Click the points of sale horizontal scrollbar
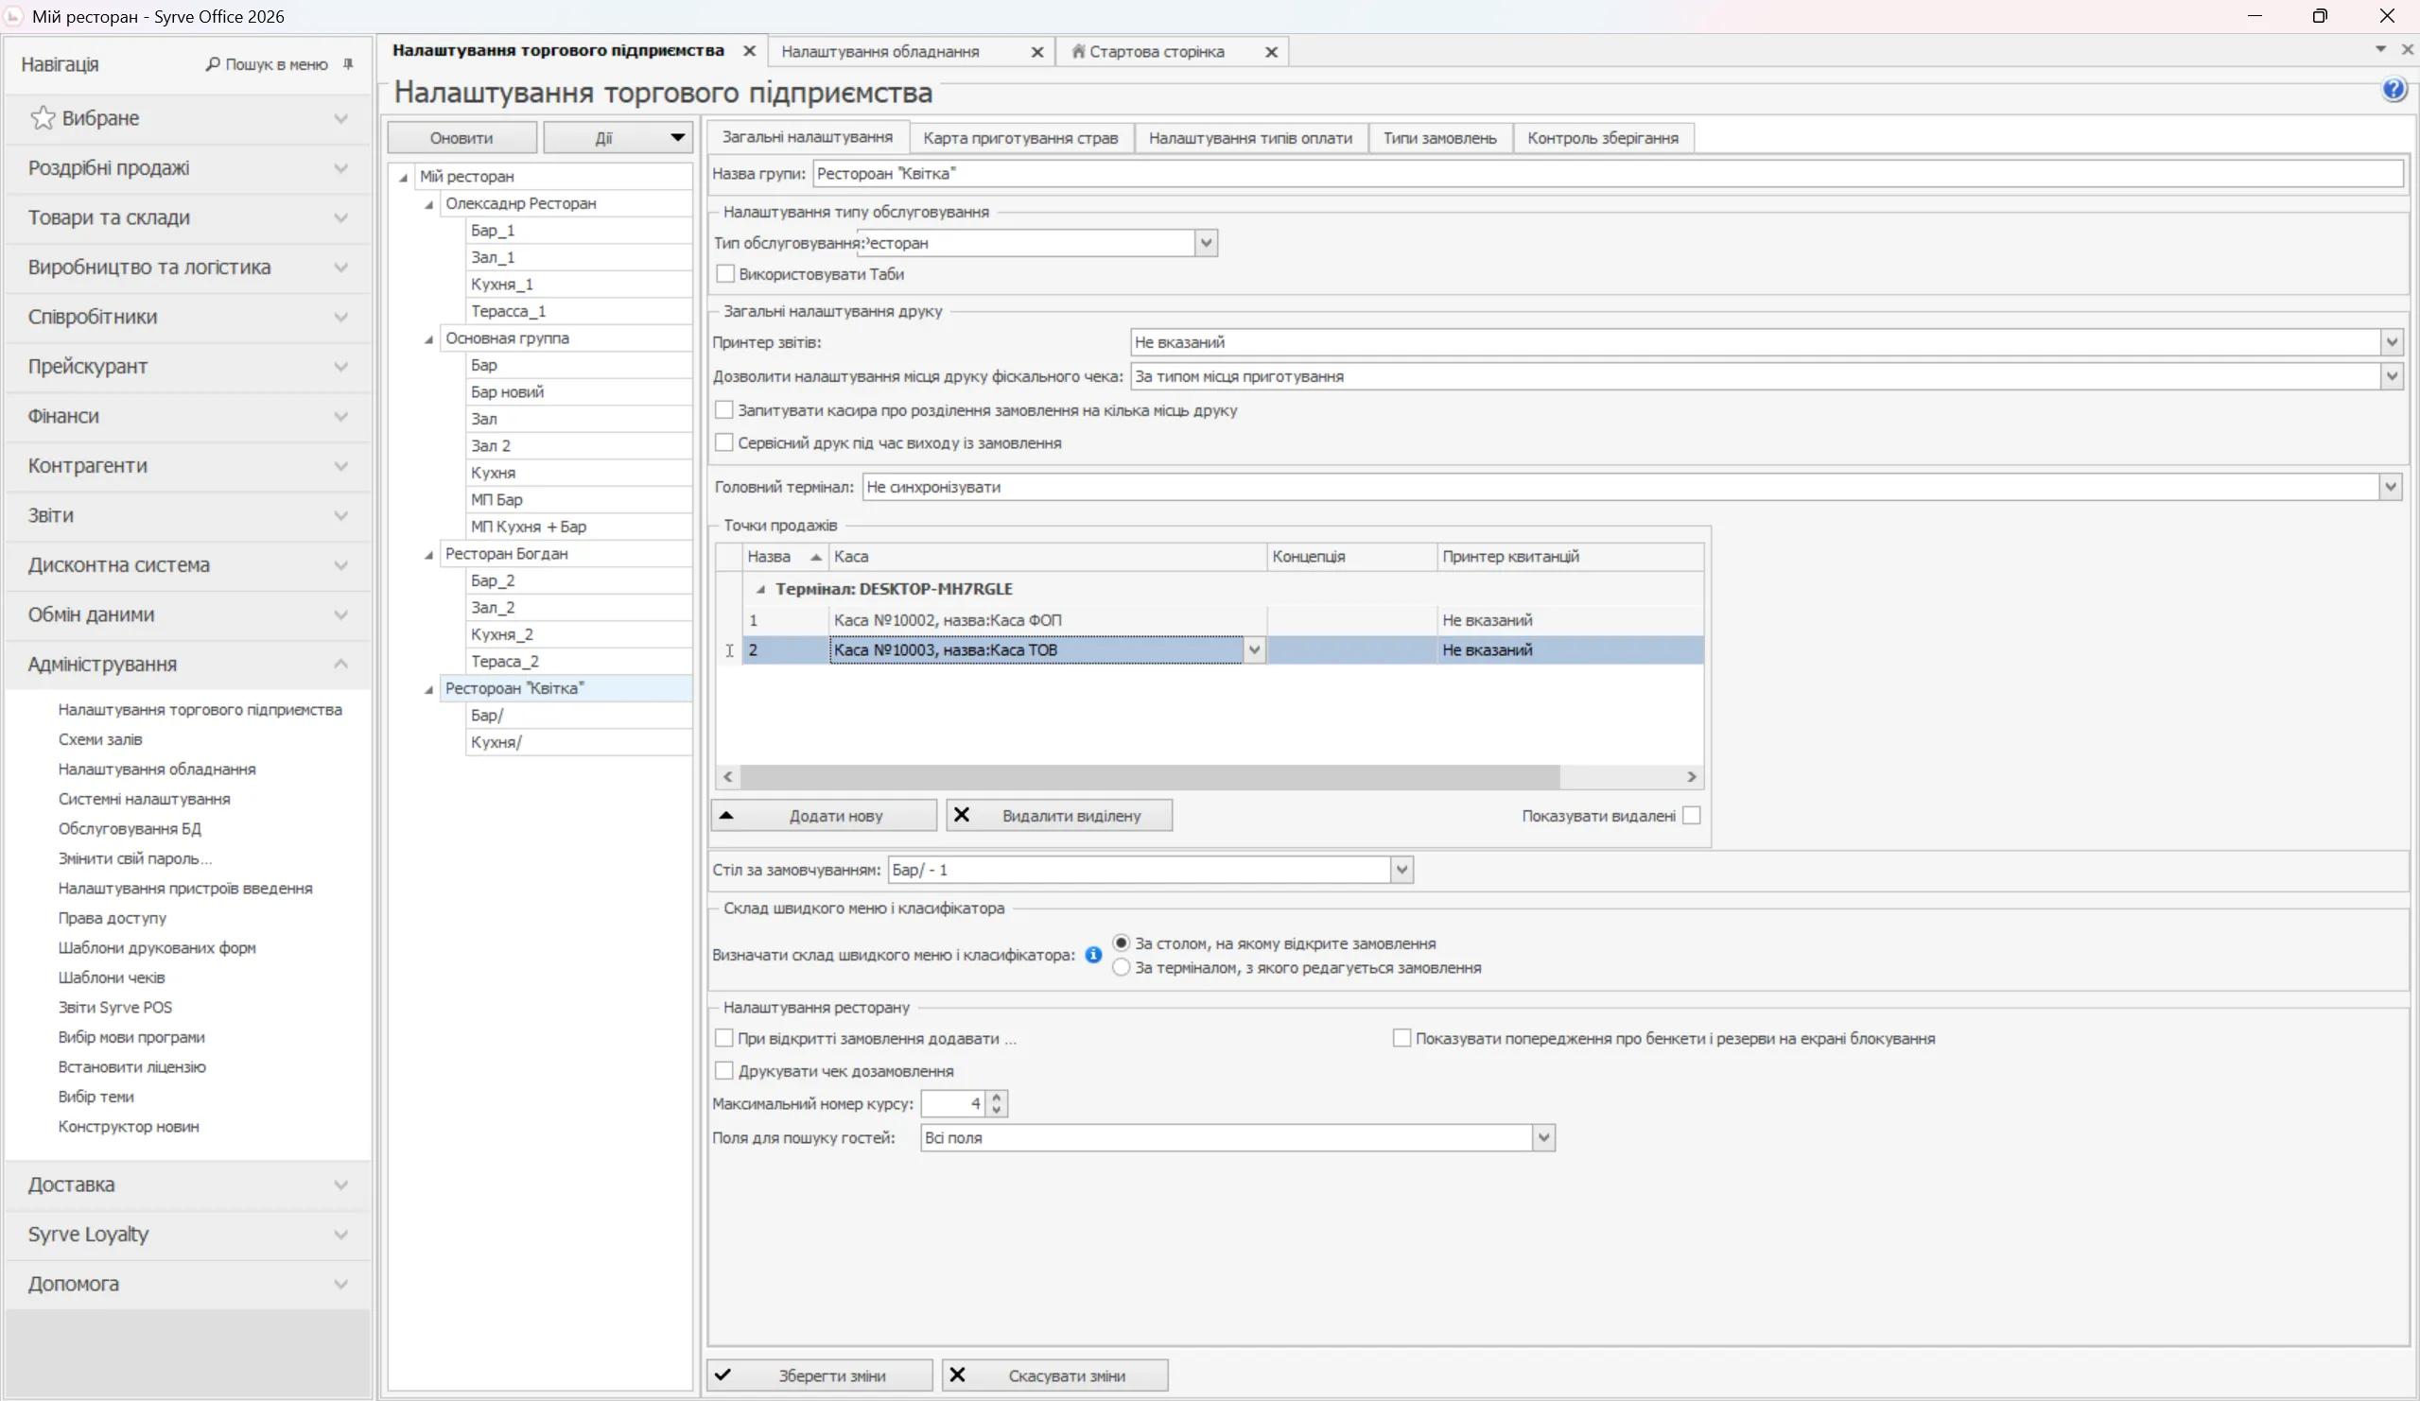Screen dimensions: 2420x1401 click(x=1150, y=776)
